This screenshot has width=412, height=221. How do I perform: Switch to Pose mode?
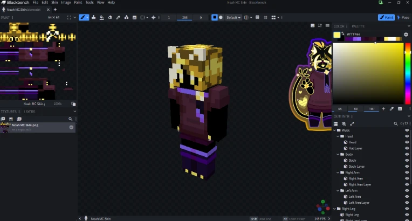403,18
